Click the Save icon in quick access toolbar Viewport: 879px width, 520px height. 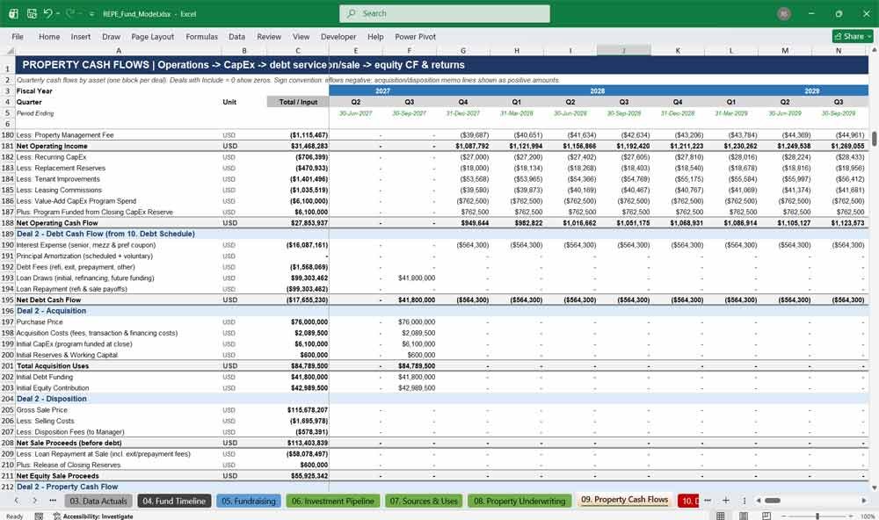click(32, 13)
